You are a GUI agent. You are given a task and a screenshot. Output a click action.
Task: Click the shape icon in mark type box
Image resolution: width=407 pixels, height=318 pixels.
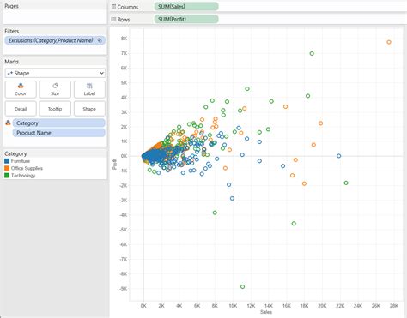(10, 74)
